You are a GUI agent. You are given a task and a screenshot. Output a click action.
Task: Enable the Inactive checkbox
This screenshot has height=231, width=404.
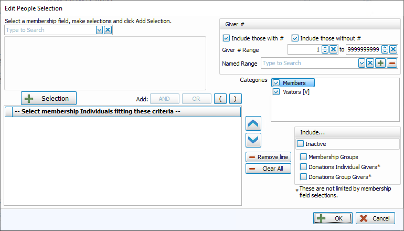pos(301,144)
